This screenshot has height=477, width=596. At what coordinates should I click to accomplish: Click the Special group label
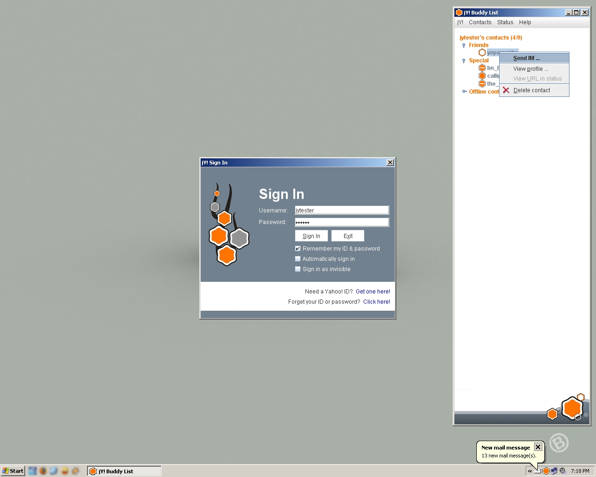pyautogui.click(x=479, y=61)
